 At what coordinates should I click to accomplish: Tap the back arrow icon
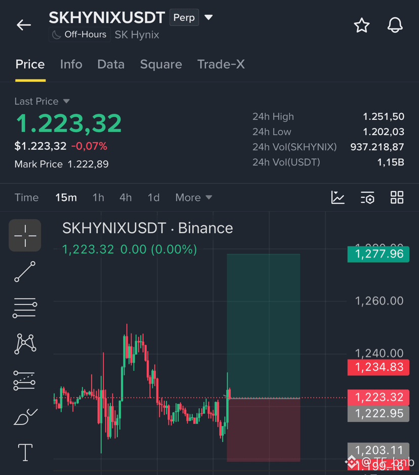[x=24, y=25]
